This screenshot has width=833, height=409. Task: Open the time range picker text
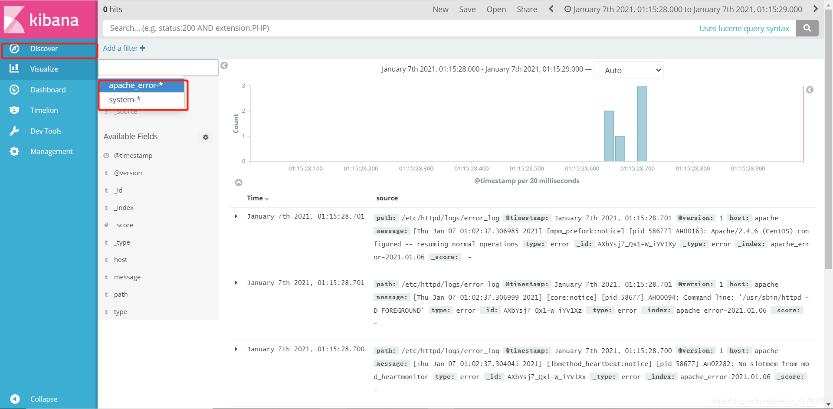point(688,9)
